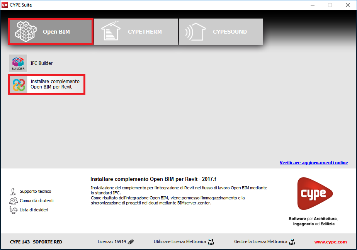This screenshot has height=250, width=357.
Task: Switch to the CYPETHERM tab
Action: (x=136, y=32)
